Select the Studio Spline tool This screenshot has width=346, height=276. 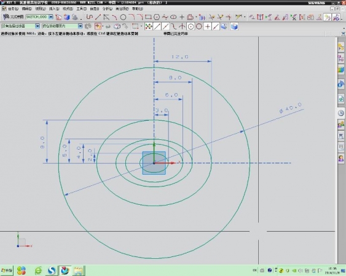point(165,17)
